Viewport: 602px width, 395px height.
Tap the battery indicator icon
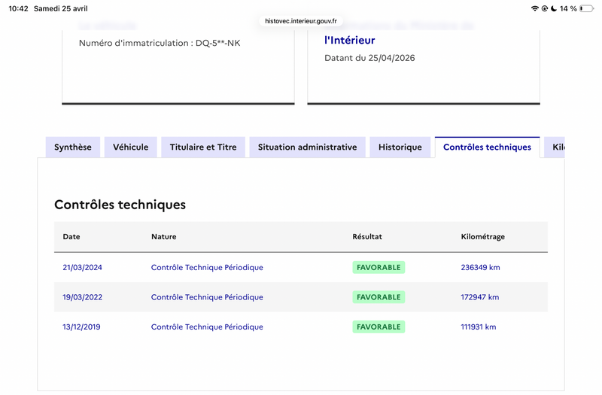point(587,8)
